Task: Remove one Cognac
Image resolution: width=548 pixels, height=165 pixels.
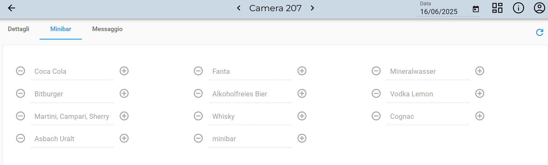Action: (376, 116)
